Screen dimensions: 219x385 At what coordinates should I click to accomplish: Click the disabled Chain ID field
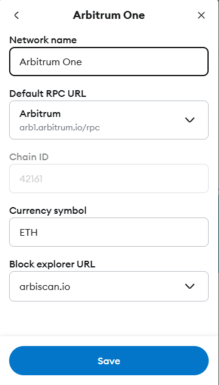[109, 178]
